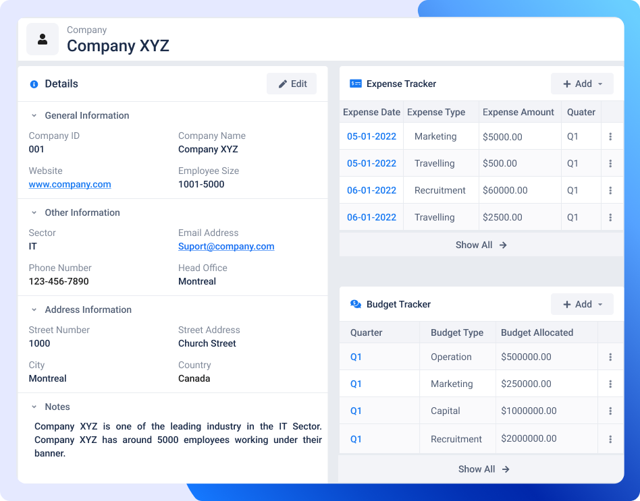Open row menu for $60000.00 Recruitment expense

[x=610, y=190]
